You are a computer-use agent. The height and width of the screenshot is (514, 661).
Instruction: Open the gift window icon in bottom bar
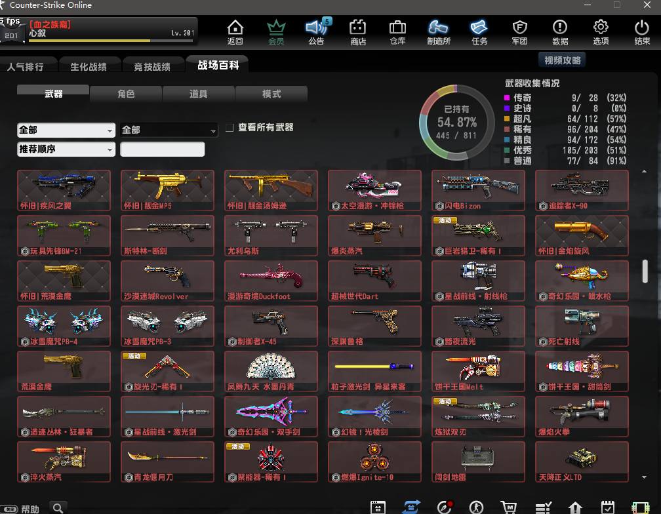pyautogui.click(x=378, y=507)
